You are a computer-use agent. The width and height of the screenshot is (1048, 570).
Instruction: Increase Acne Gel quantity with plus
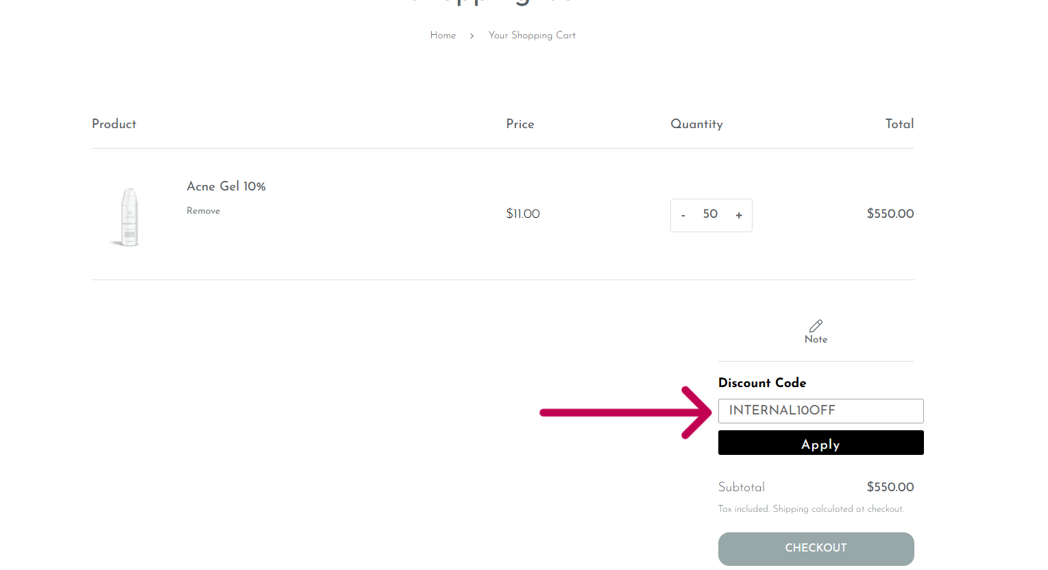[739, 215]
